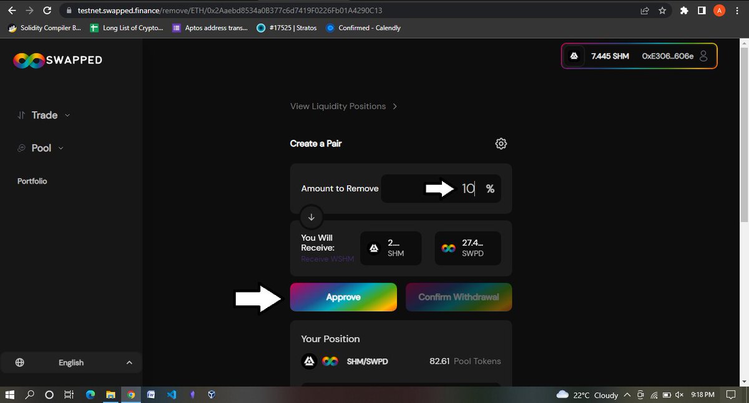Launch Microsoft Edge from taskbar

90,394
